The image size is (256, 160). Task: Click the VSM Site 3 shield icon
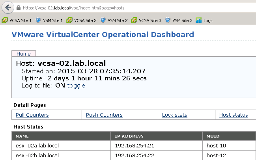point(168,20)
